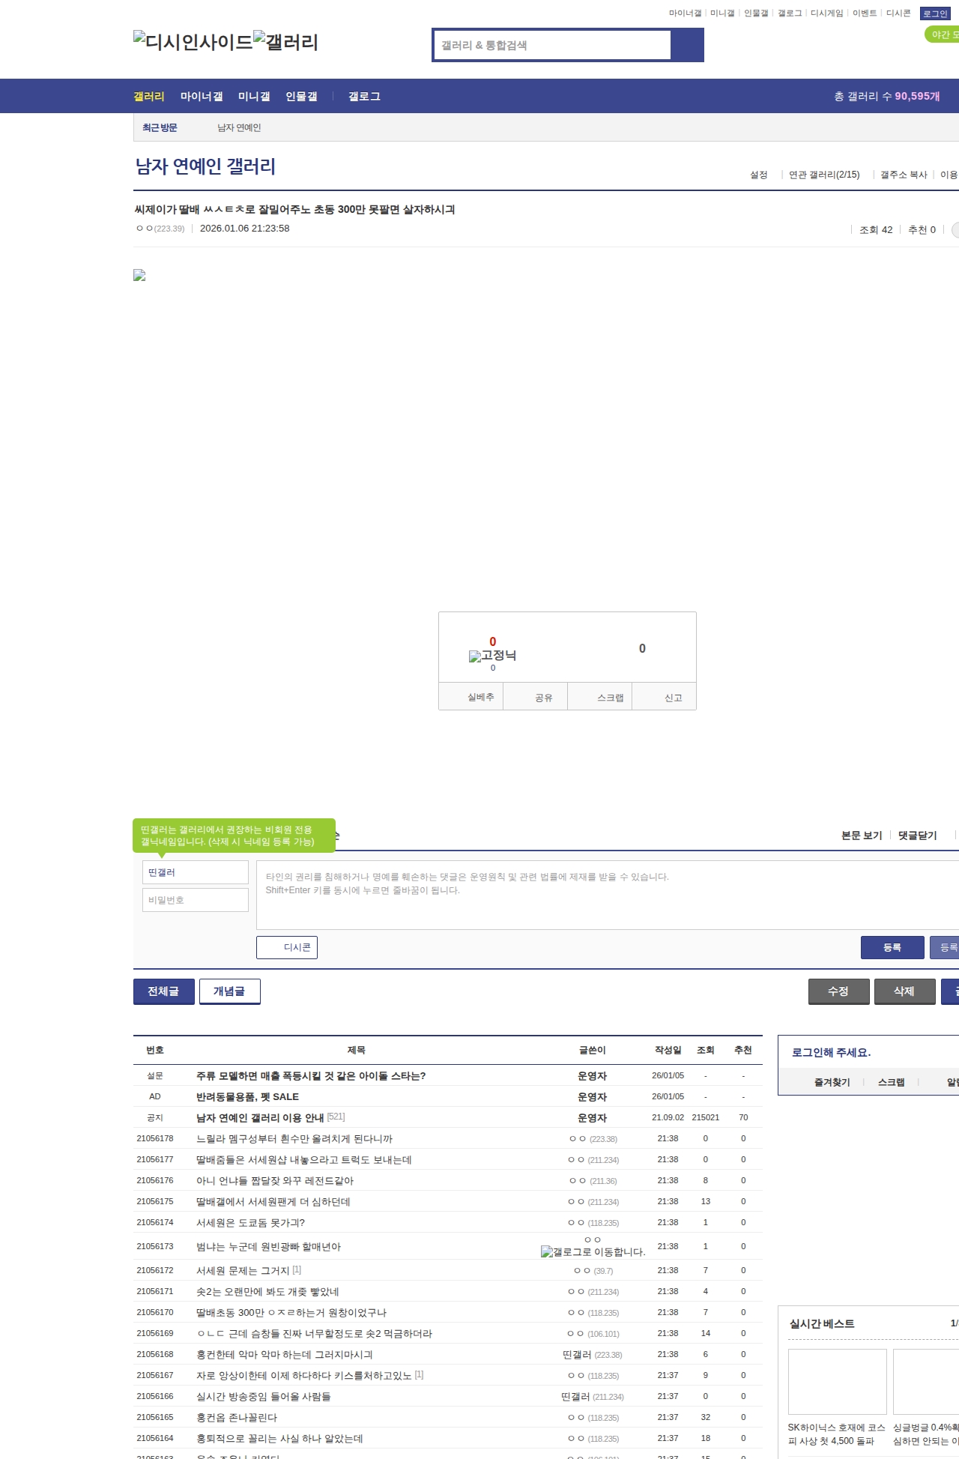The width and height of the screenshot is (959, 1459).
Task: Open 마이너갤 in the small top links
Action: (685, 13)
